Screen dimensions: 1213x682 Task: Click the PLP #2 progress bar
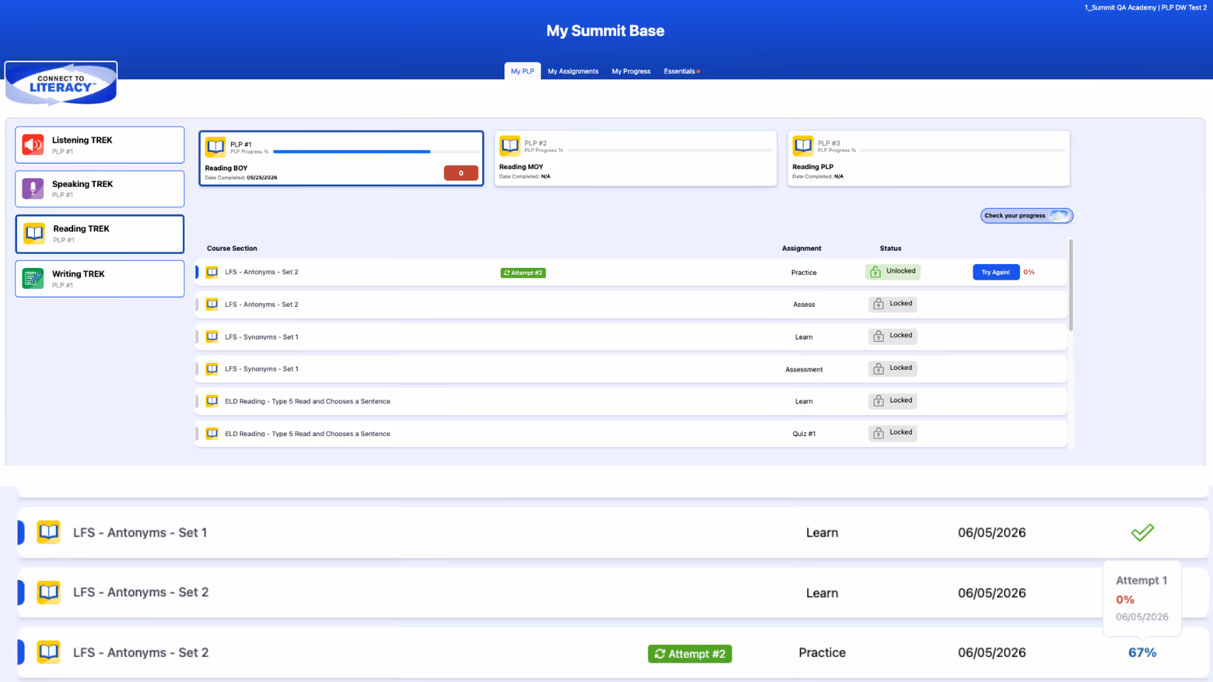670,150
